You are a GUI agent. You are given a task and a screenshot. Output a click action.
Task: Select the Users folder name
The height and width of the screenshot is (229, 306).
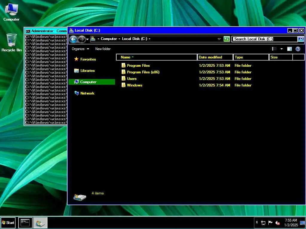tap(132, 79)
